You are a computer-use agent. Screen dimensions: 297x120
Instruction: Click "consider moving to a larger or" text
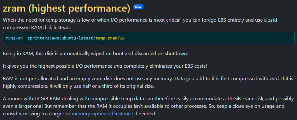[x=37, y=114]
